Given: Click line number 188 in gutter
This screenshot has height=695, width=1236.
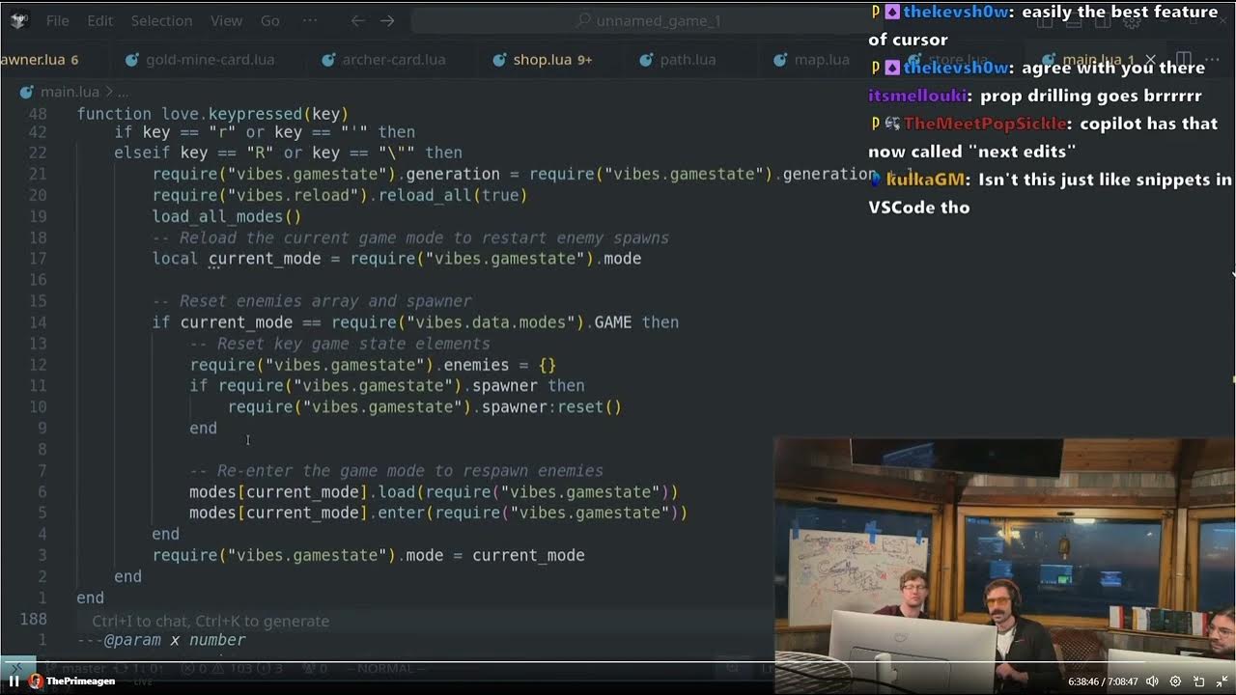Looking at the screenshot, I should (33, 619).
